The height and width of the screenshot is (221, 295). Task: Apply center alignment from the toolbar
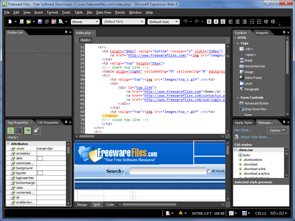[x=238, y=22]
